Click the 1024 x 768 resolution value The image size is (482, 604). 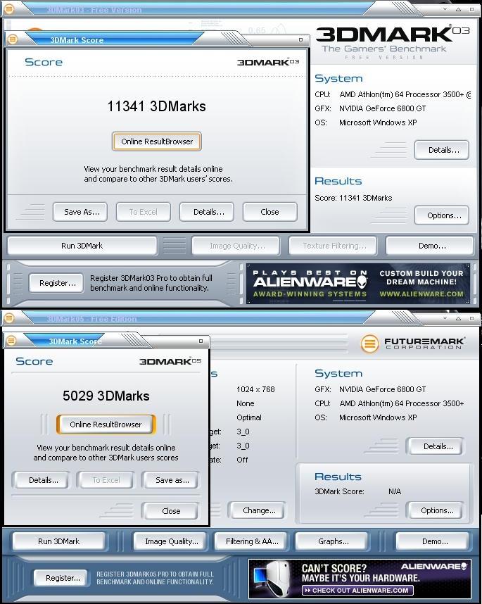pyautogui.click(x=255, y=389)
